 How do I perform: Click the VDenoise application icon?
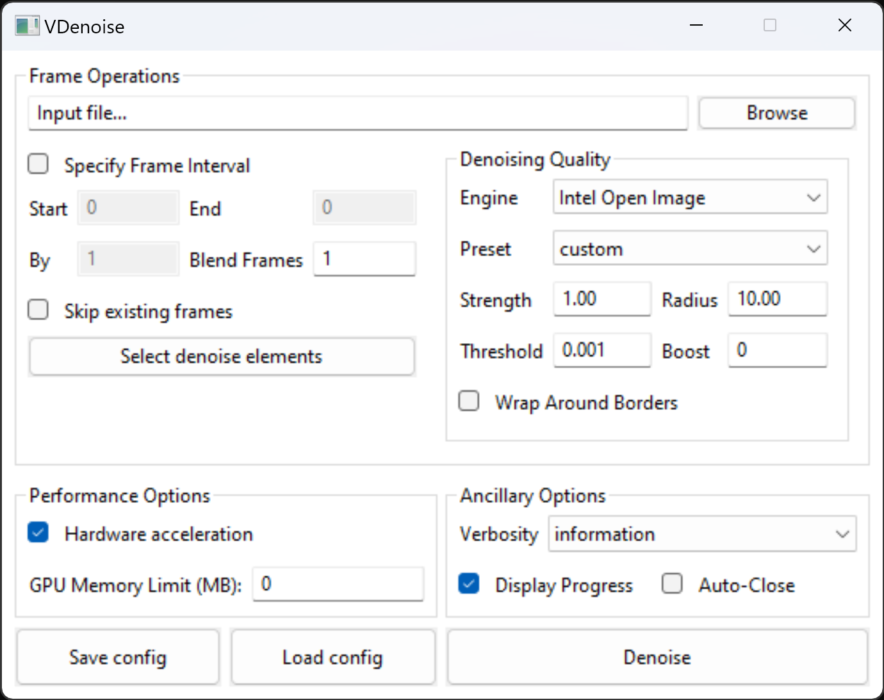[x=27, y=26]
